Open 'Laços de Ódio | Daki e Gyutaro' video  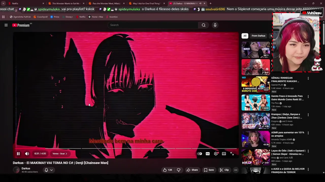(x=288, y=152)
